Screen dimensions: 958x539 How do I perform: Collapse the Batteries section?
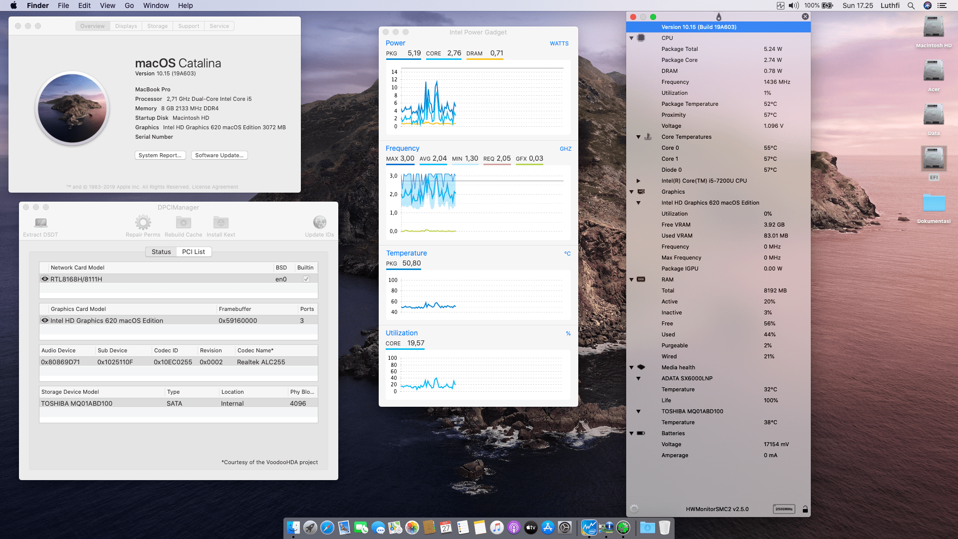(631, 433)
